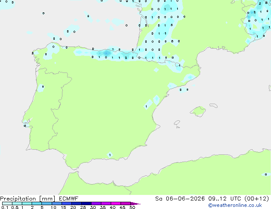Screen dimensions: 271x209
Task: Click Menorca island outline on the map
Action: [x=214, y=105]
